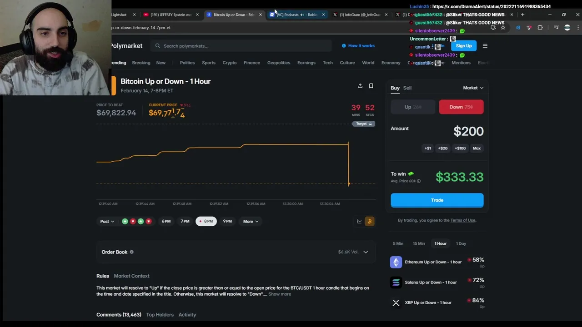Close the Lightshot tab
Viewport: 582px width, 327px height.
coord(134,15)
